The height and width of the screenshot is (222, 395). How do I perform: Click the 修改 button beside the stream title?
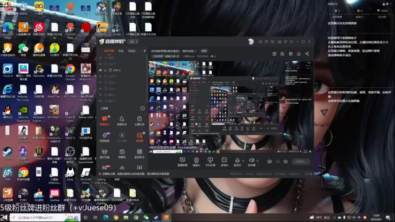204,51
